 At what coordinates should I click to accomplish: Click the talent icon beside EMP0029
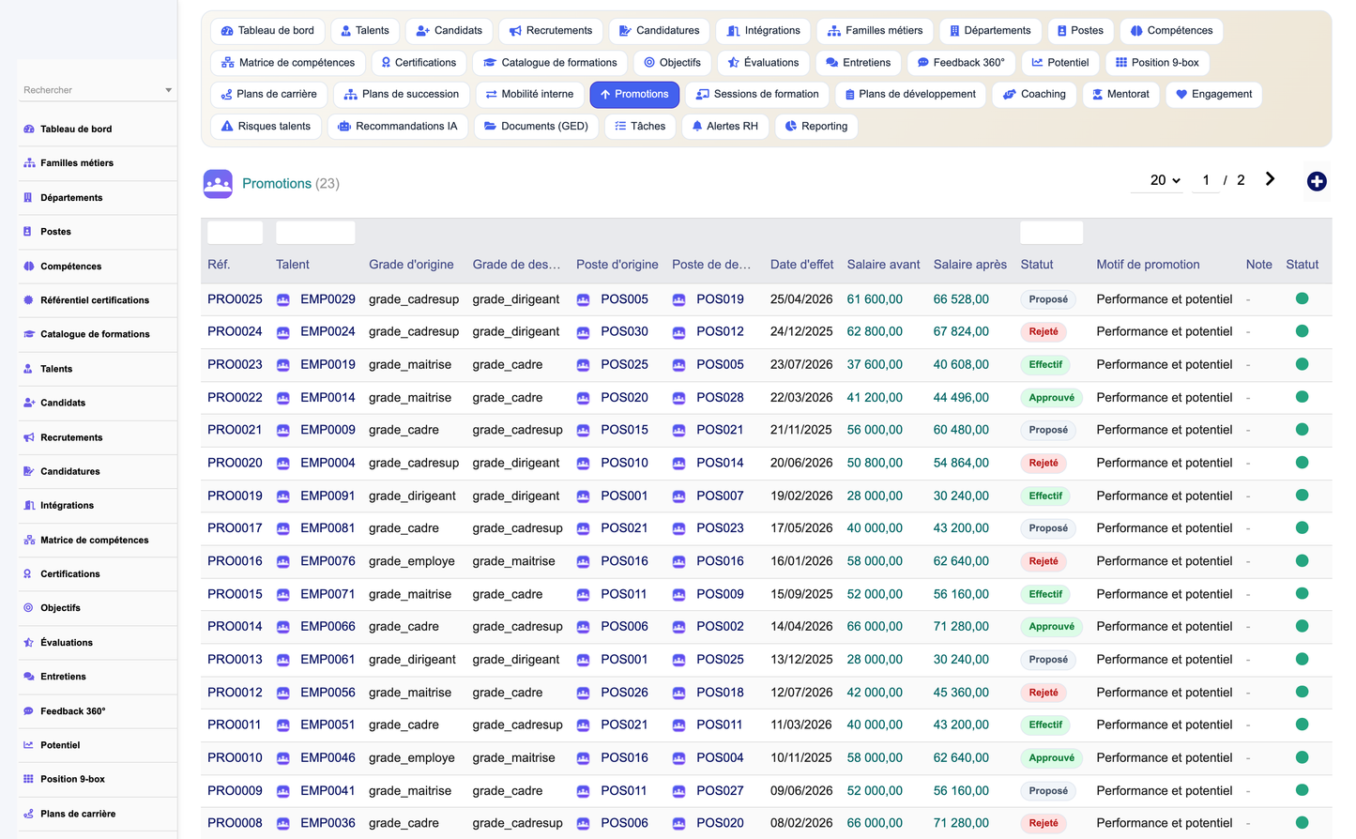(x=282, y=299)
